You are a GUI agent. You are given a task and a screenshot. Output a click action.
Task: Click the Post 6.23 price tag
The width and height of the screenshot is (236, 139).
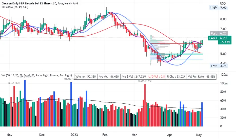pos(219,33)
